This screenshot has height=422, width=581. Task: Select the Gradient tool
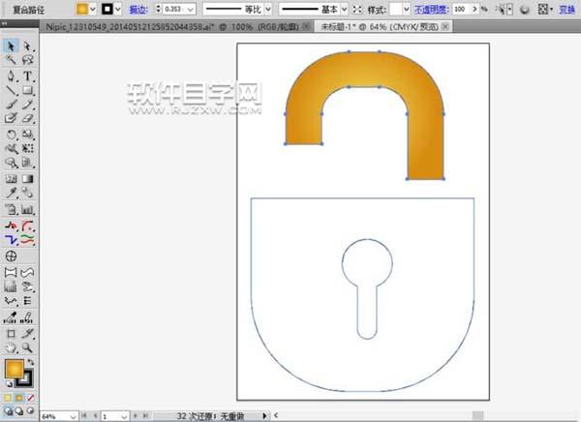[27, 179]
